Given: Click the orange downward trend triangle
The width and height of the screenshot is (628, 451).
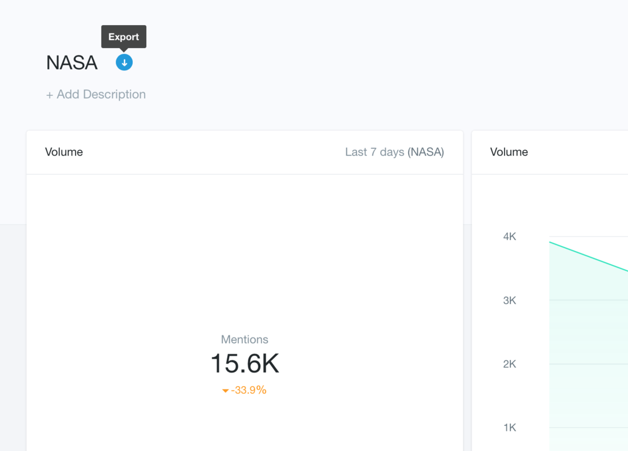Looking at the screenshot, I should pos(225,391).
